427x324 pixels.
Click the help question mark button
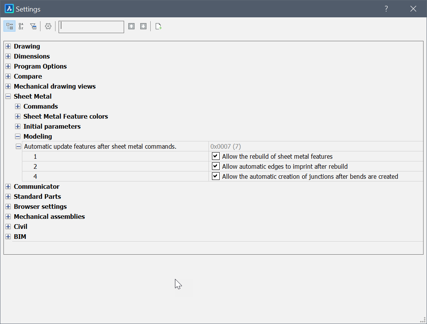386,9
